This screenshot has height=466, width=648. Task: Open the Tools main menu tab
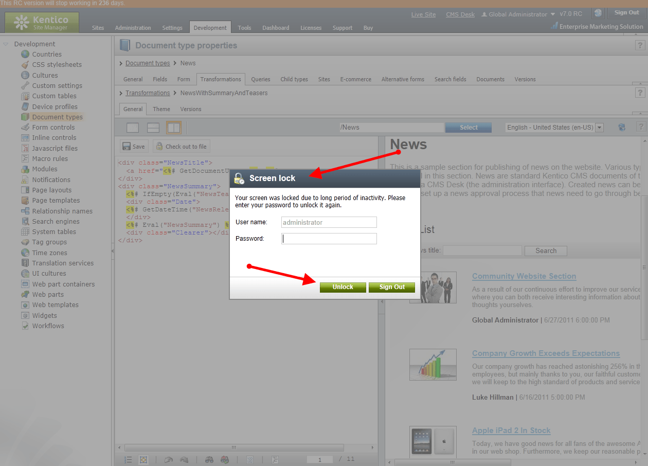click(x=245, y=28)
